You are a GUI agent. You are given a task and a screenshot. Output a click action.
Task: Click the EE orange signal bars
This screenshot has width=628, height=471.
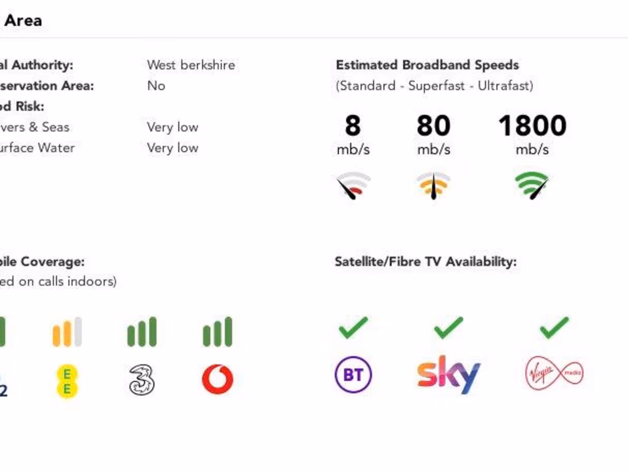coord(67,332)
